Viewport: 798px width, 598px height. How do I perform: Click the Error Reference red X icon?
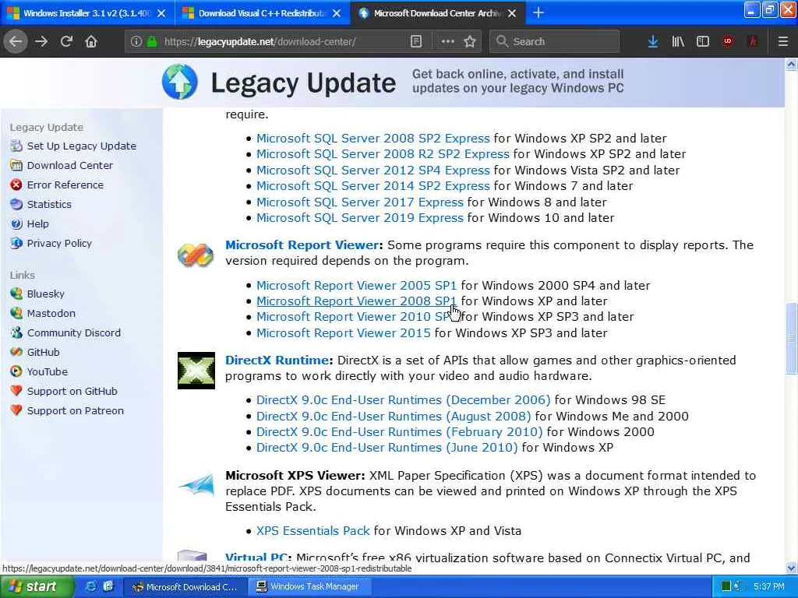pyautogui.click(x=16, y=185)
